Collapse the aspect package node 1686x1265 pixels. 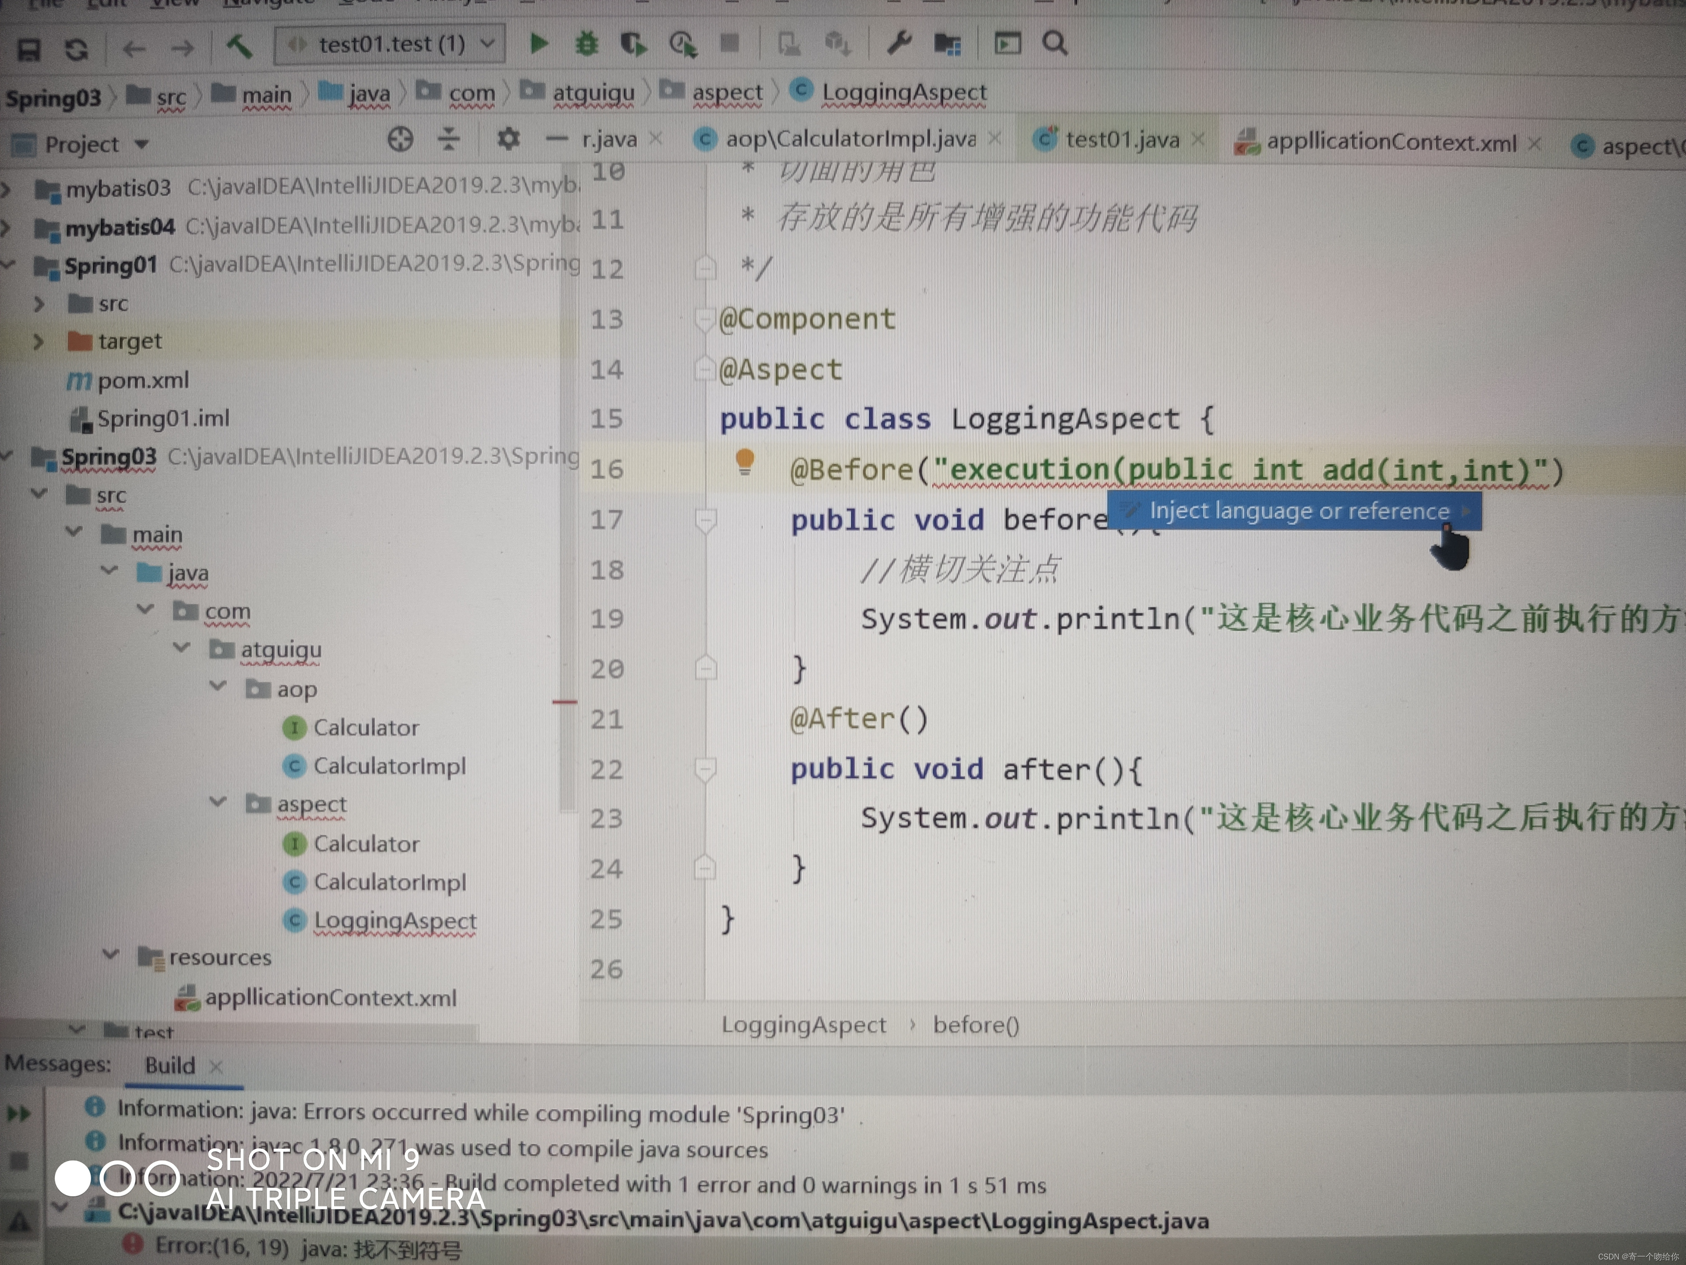tap(218, 802)
